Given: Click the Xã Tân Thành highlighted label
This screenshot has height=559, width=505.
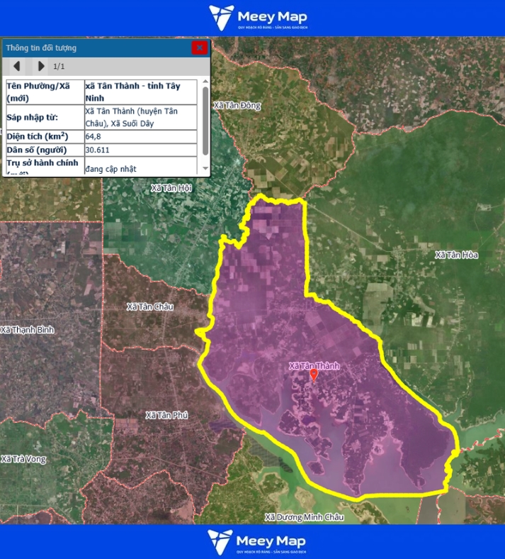Looking at the screenshot, I should coord(314,365).
